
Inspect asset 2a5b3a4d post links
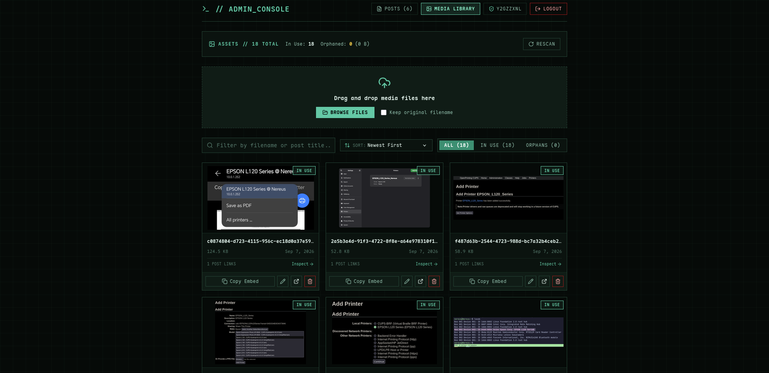pyautogui.click(x=427, y=264)
